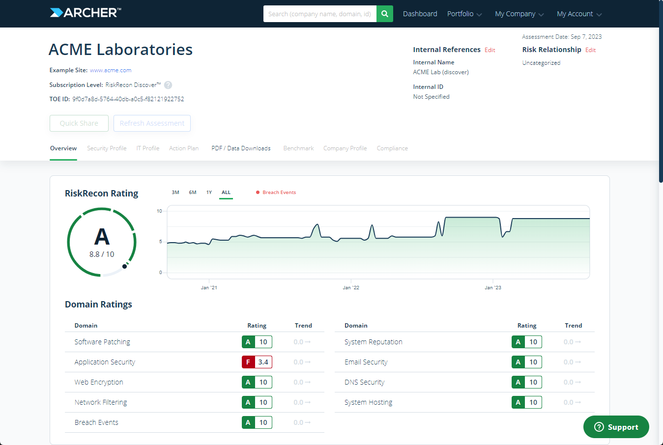Switch chart to 1Y view

point(209,192)
